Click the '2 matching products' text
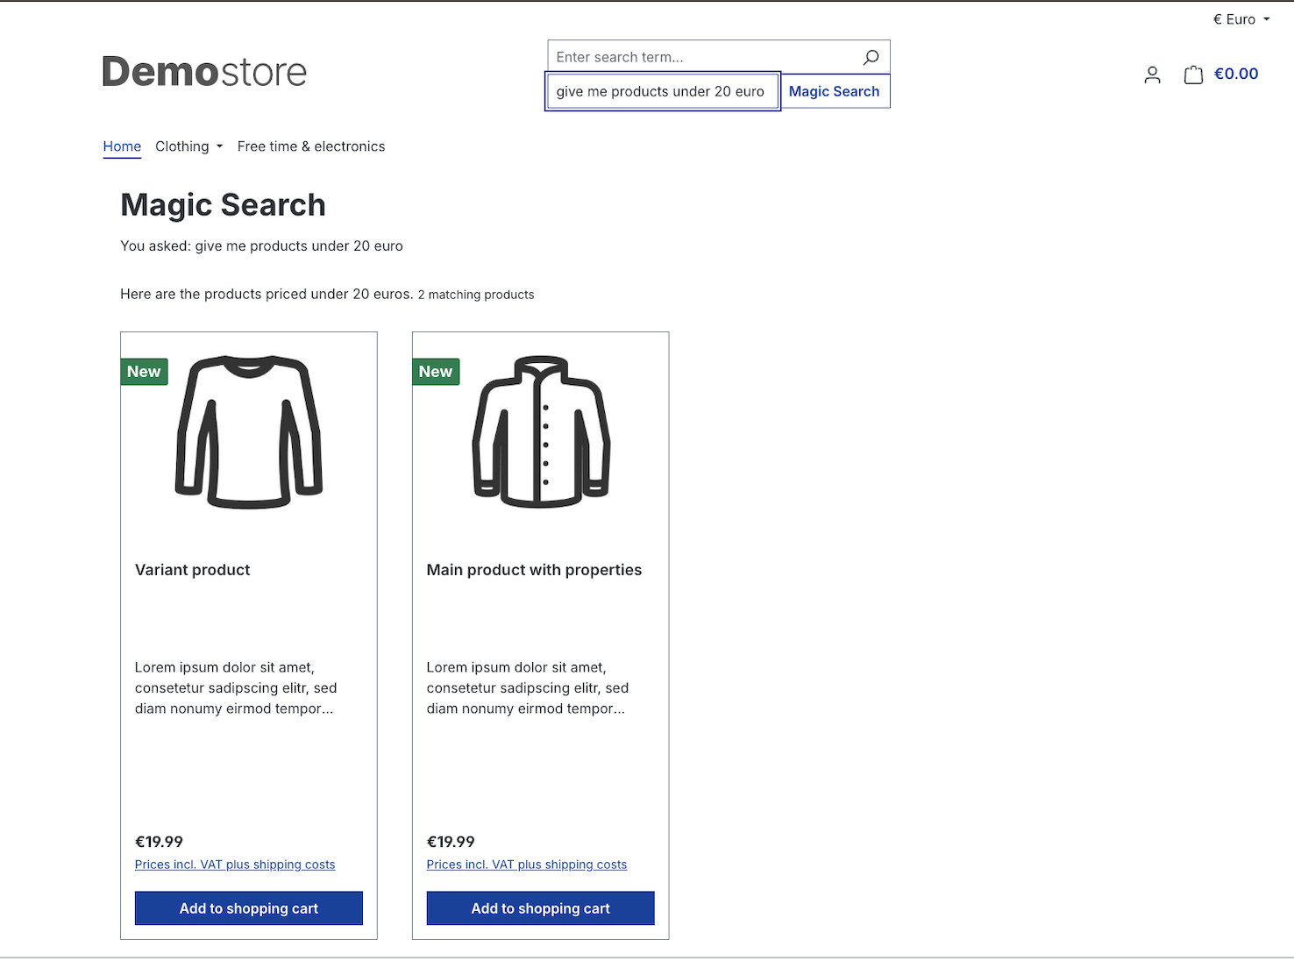 476,295
